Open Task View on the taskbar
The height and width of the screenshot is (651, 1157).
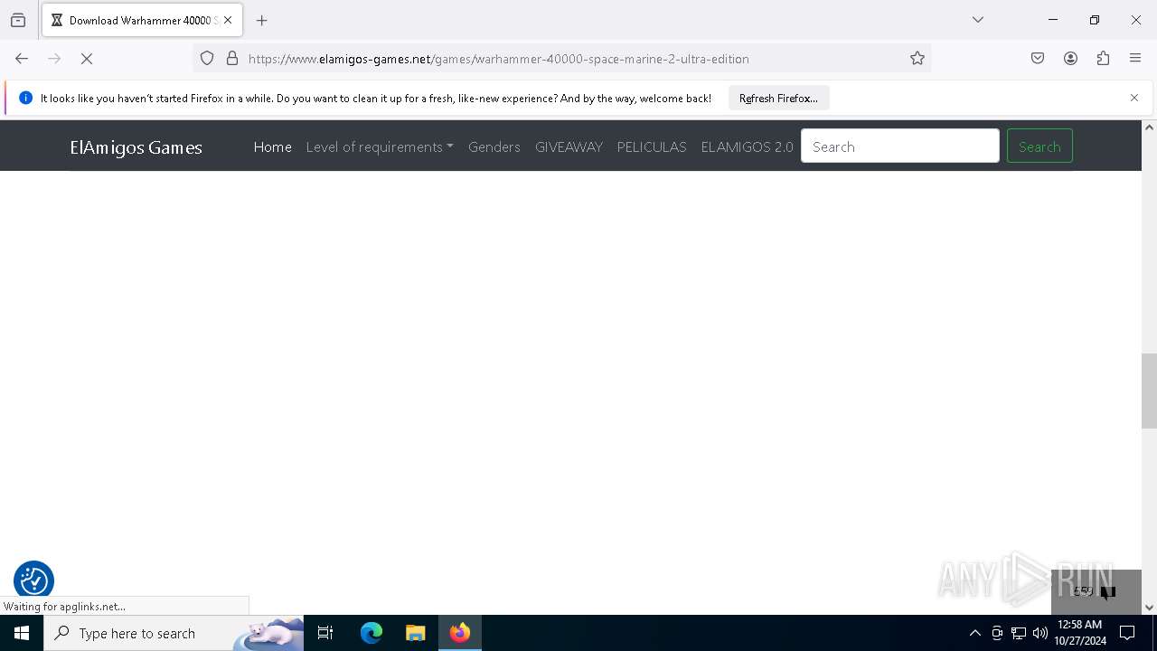[325, 633]
